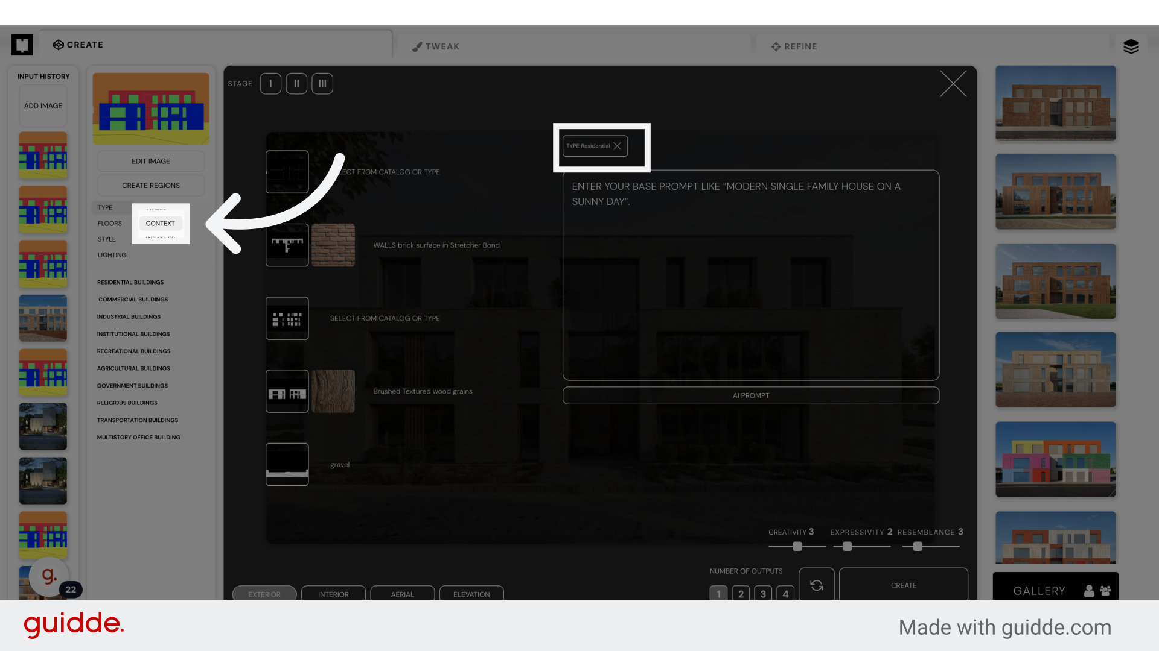Select the windows region mask icon

coord(287,318)
